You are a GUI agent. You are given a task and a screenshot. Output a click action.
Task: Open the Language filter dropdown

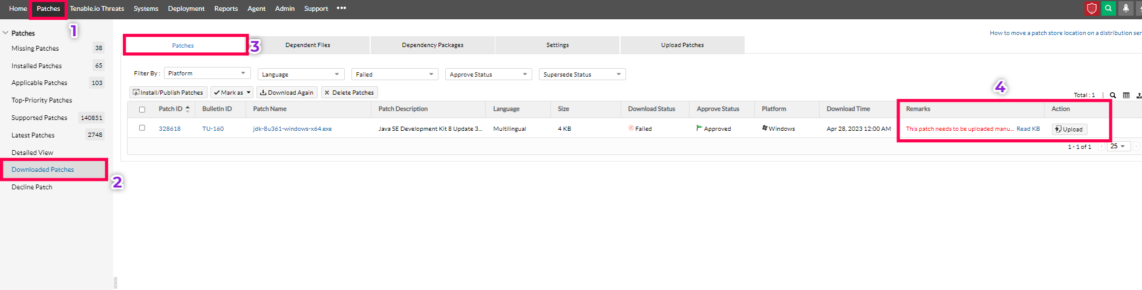point(301,74)
